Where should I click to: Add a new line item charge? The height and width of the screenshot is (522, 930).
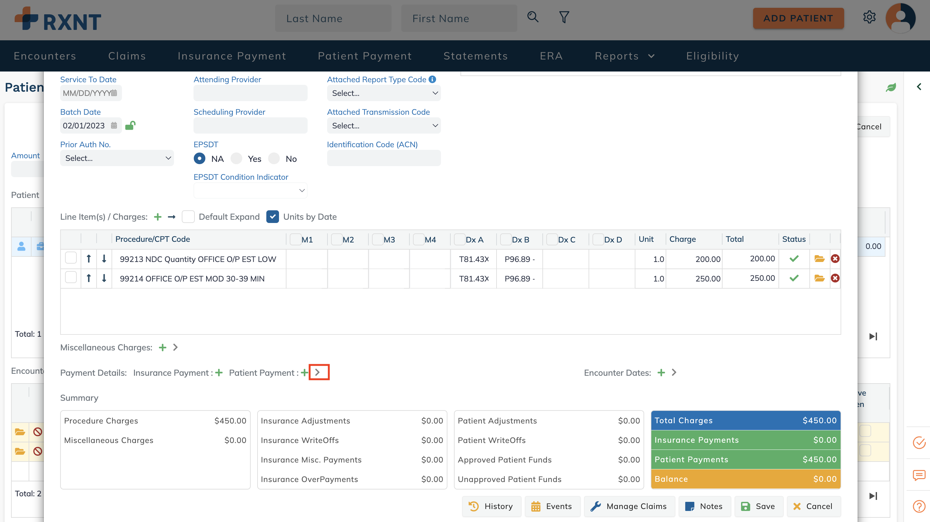(x=157, y=217)
